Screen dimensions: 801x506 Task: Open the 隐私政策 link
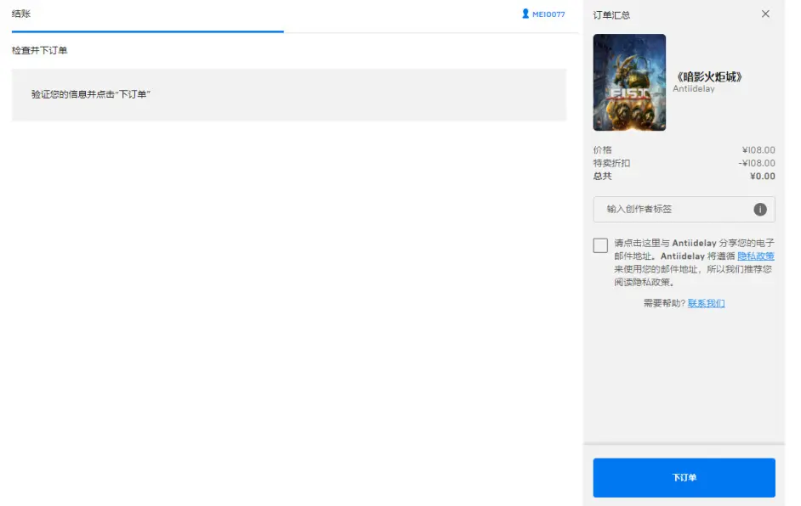(x=755, y=256)
